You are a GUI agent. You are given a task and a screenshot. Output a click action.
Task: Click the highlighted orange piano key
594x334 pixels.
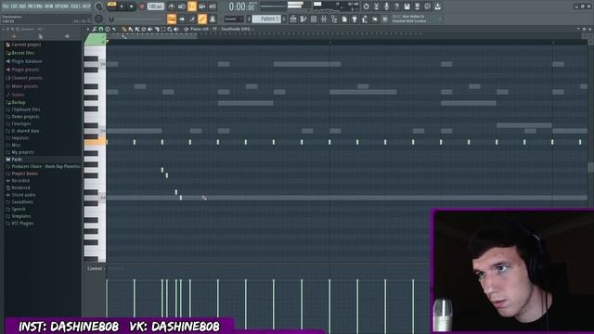(x=95, y=142)
